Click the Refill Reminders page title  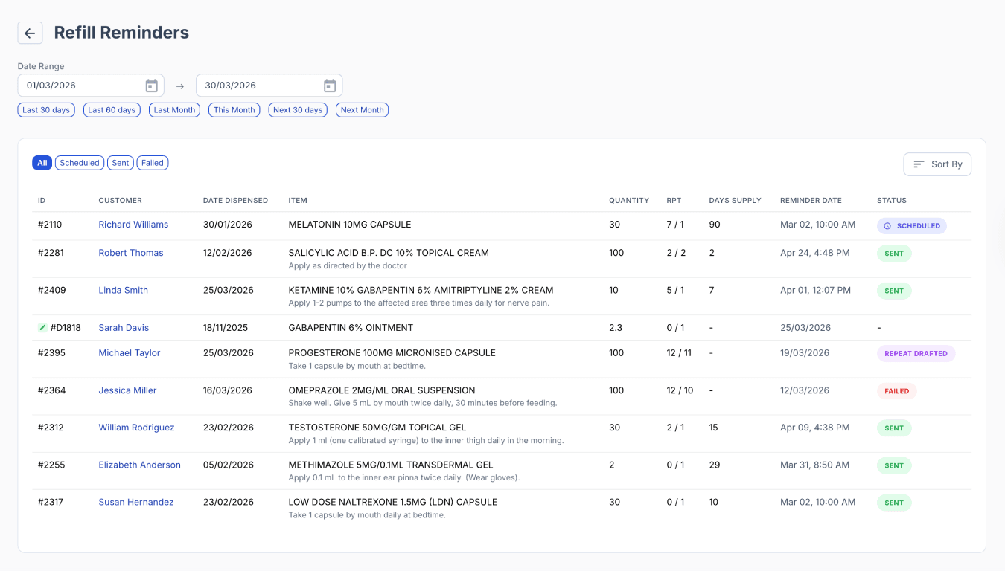[x=121, y=33]
